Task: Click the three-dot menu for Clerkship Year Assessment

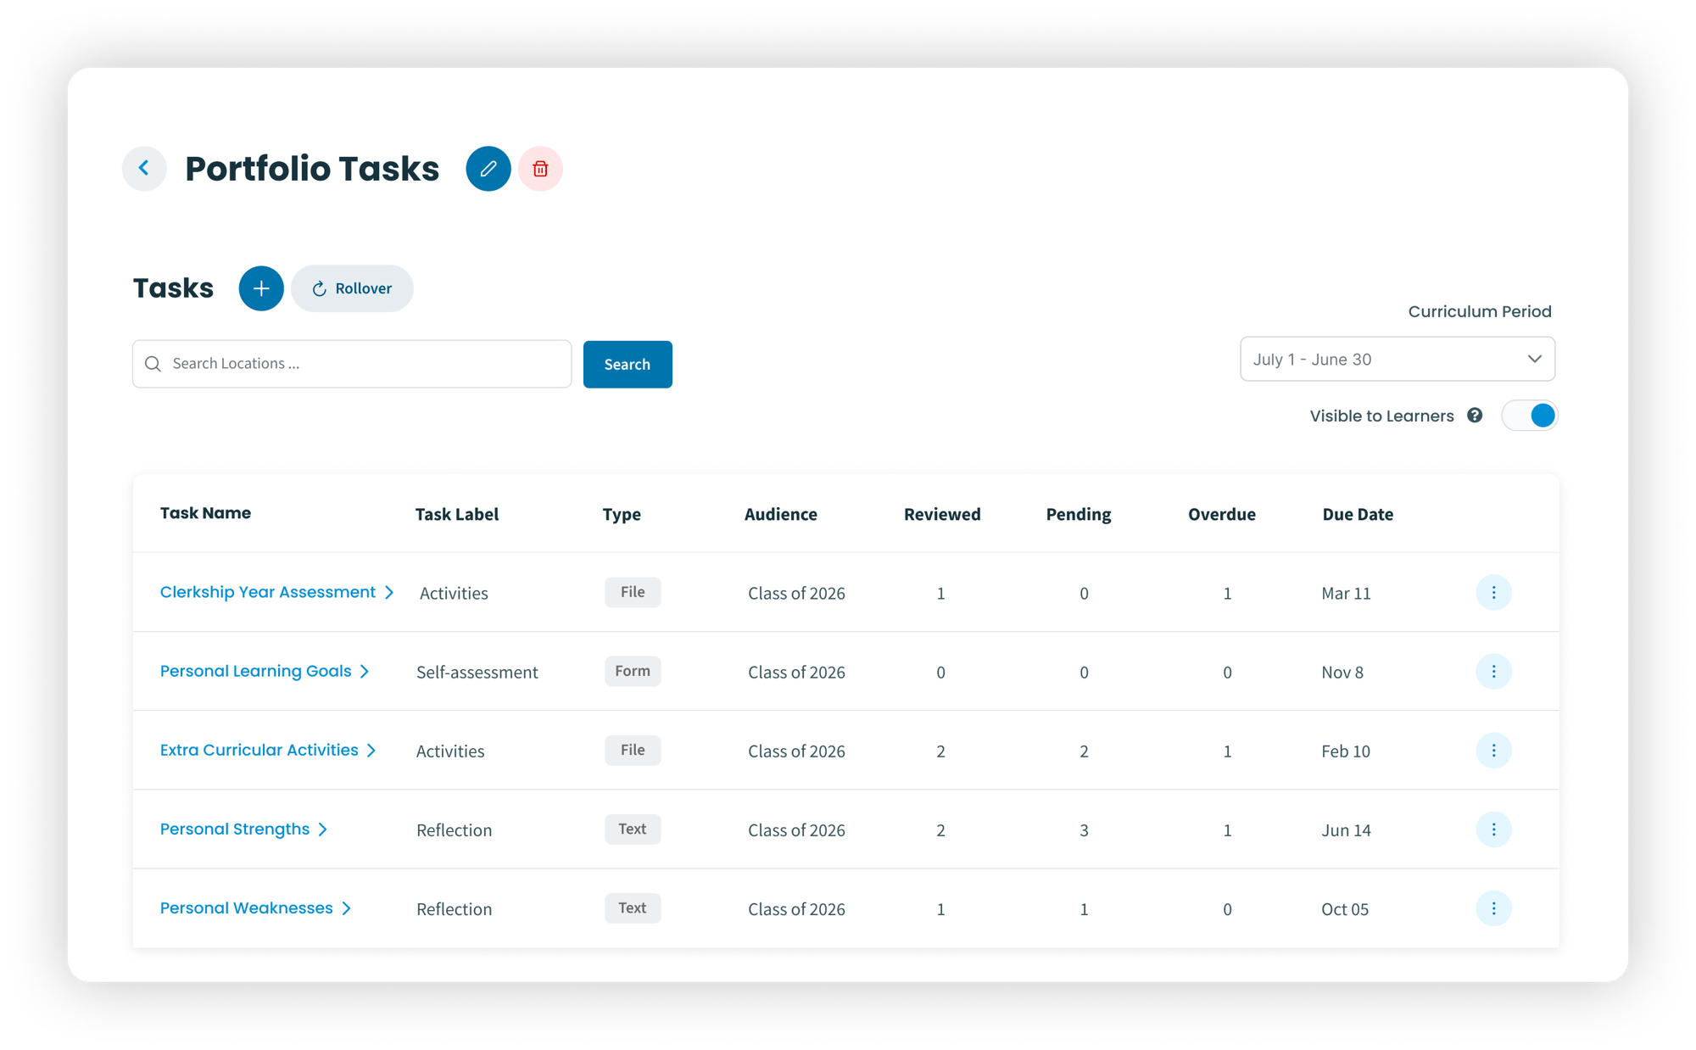Action: pyautogui.click(x=1493, y=592)
